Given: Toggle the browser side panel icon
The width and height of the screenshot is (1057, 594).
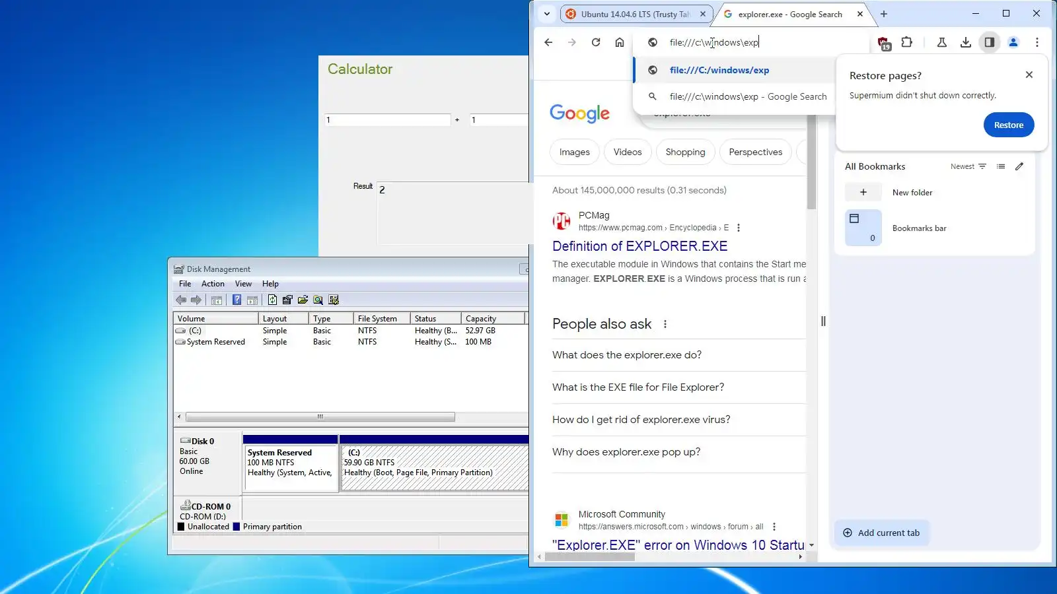Looking at the screenshot, I should pos(990,42).
